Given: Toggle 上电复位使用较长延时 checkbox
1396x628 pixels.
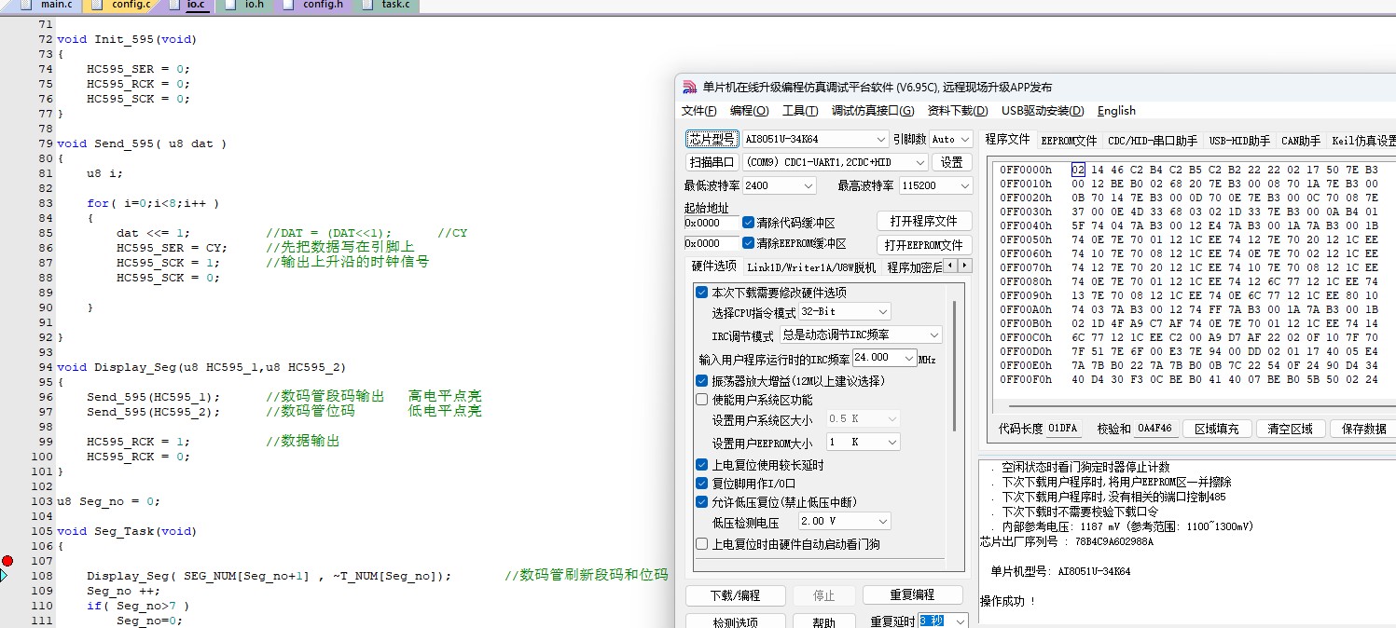Looking at the screenshot, I should (x=702, y=465).
